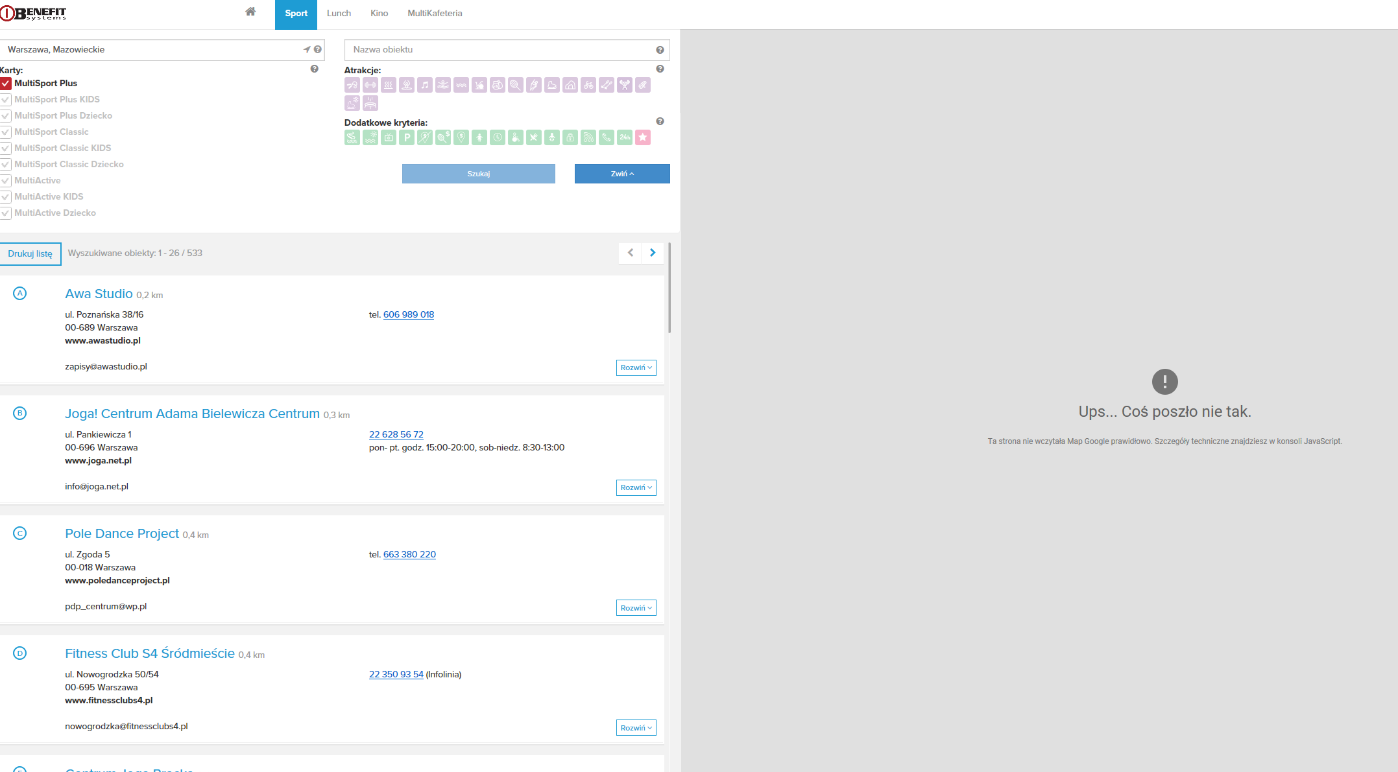
Task: Select the dumbbell gym attraction icon
Action: pyautogui.click(x=370, y=85)
